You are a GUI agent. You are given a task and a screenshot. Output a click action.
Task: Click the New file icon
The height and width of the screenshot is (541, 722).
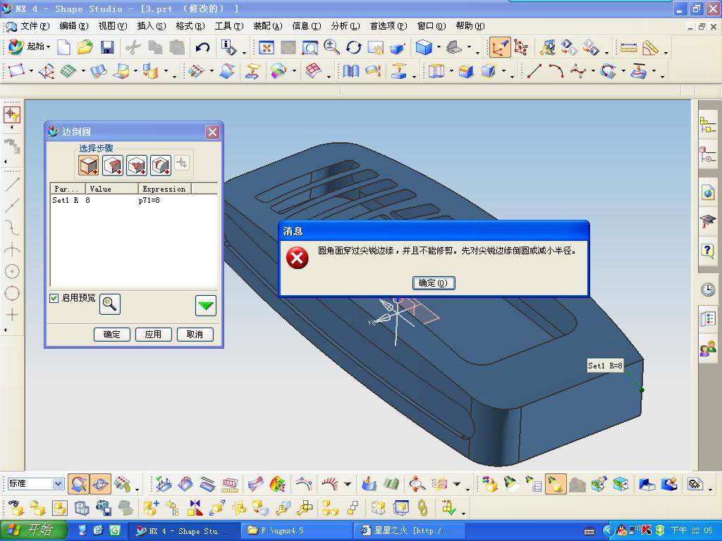pos(63,47)
